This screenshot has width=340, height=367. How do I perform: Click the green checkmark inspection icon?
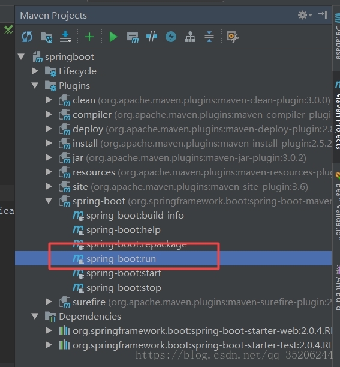[x=8, y=29]
